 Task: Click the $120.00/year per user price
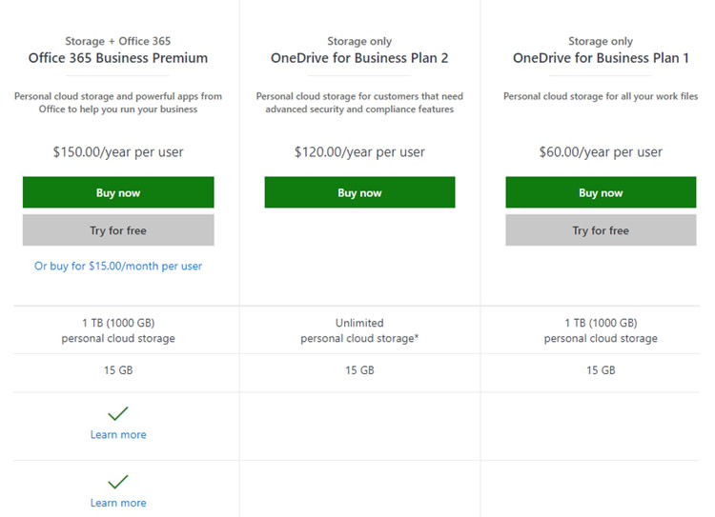point(359,152)
